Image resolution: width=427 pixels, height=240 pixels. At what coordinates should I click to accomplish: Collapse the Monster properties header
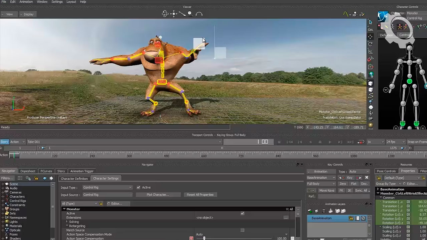[x=64, y=209]
